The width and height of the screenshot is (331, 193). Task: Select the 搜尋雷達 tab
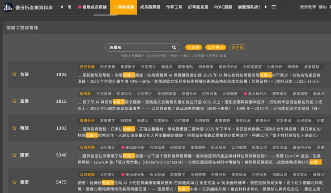[123, 7]
